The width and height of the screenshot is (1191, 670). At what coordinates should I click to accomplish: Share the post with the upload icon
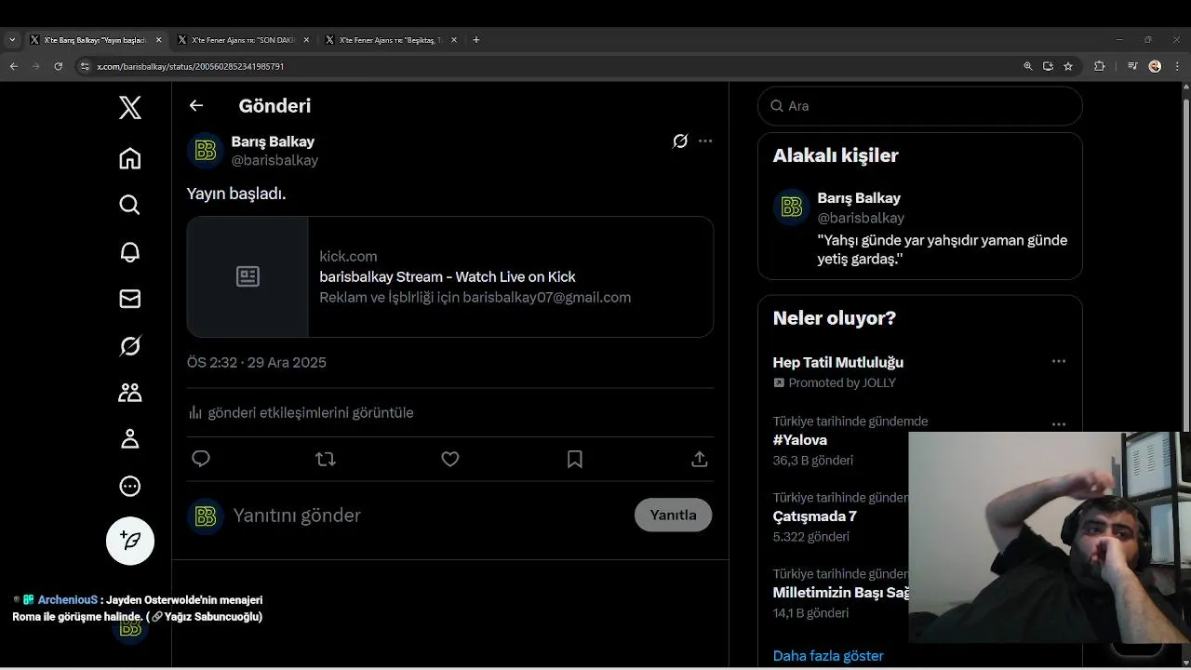[x=700, y=459]
